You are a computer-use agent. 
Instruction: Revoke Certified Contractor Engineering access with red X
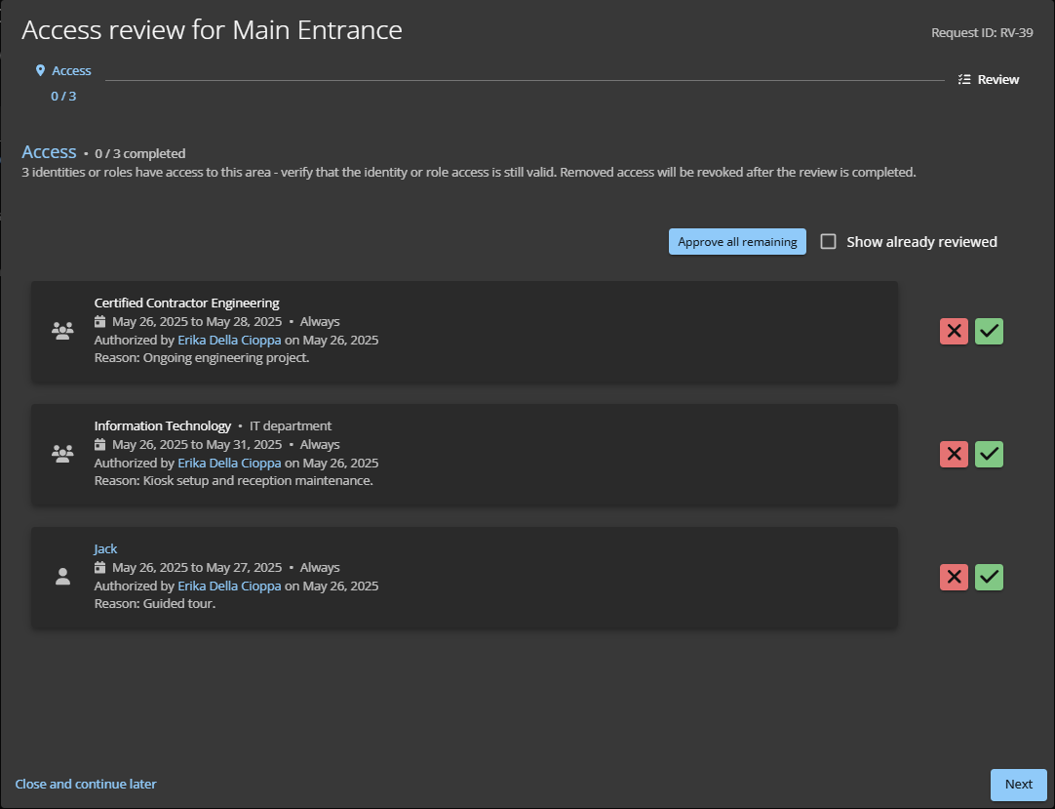pyautogui.click(x=954, y=332)
